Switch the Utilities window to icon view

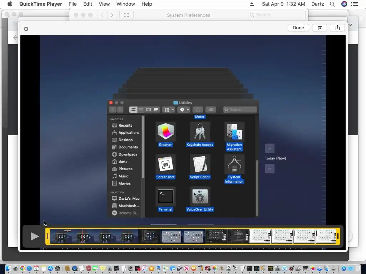(x=133, y=110)
